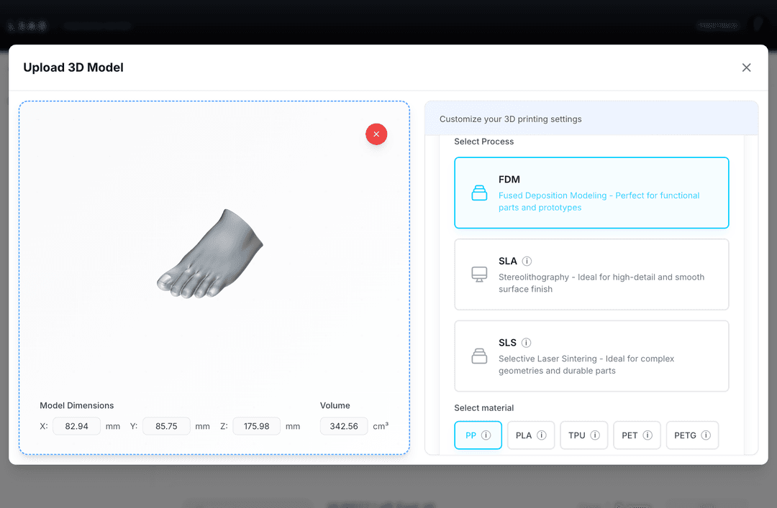The height and width of the screenshot is (508, 777).
Task: Click the Volume value field
Action: 344,426
